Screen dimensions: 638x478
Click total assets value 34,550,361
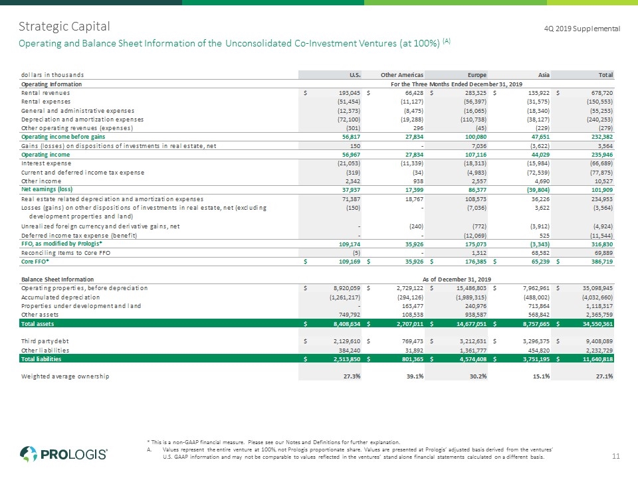coord(597,323)
